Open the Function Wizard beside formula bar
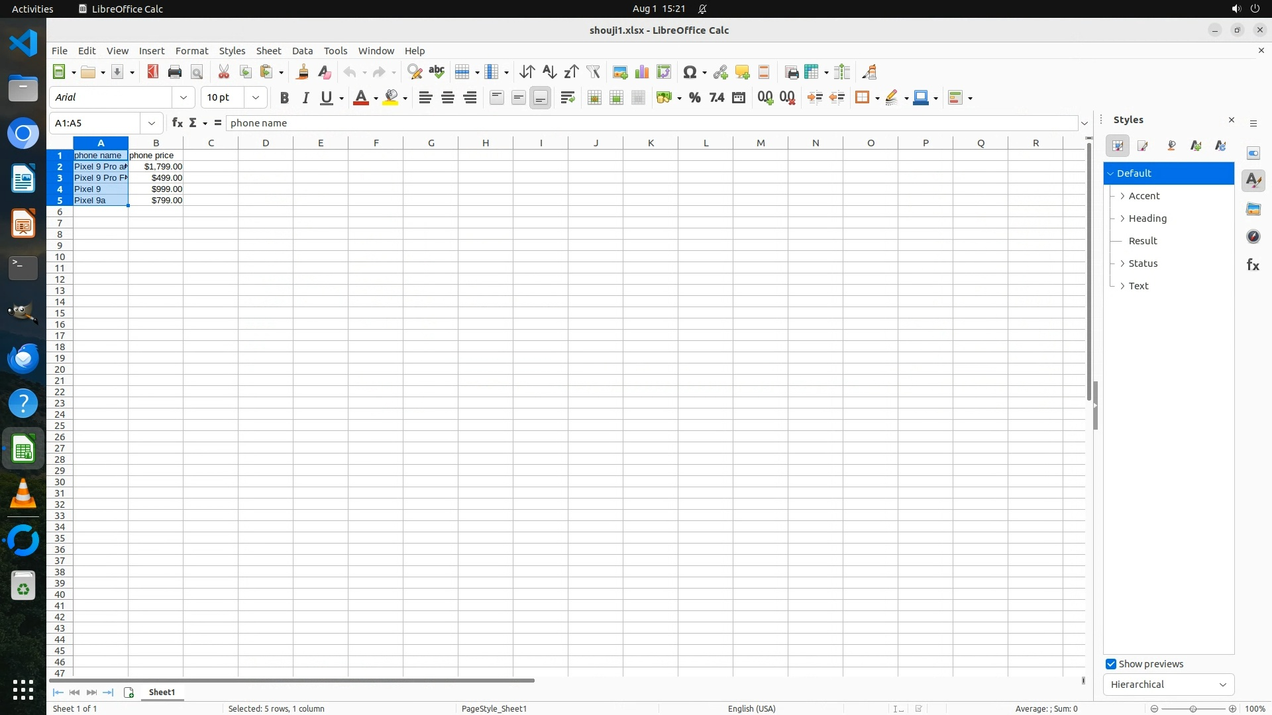1272x715 pixels. coord(177,122)
